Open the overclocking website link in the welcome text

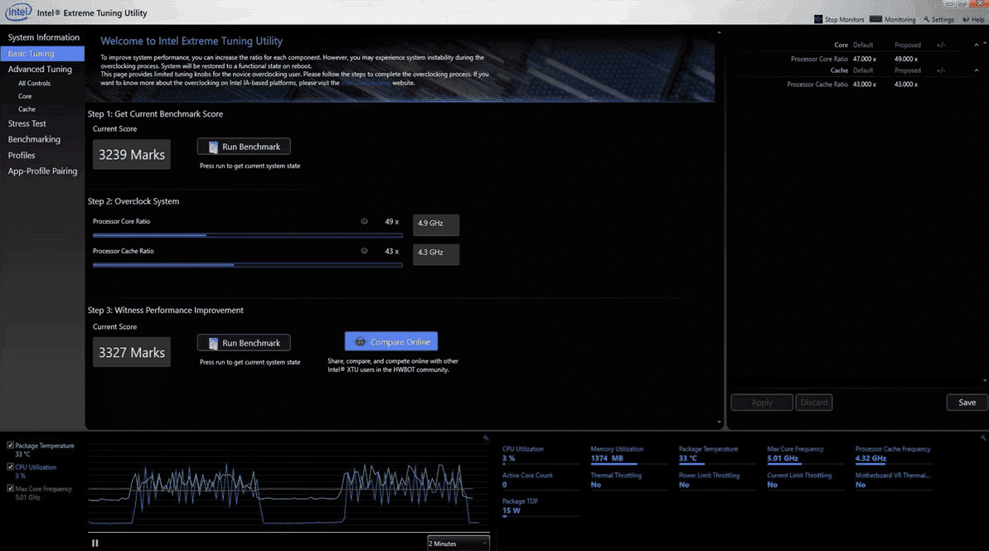(x=366, y=83)
